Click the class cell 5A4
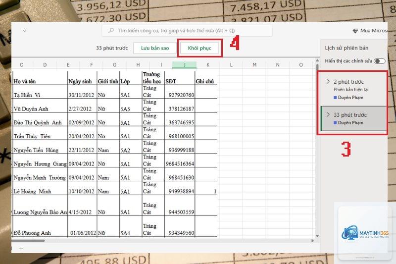This screenshot has height=264, width=396. click(x=131, y=226)
